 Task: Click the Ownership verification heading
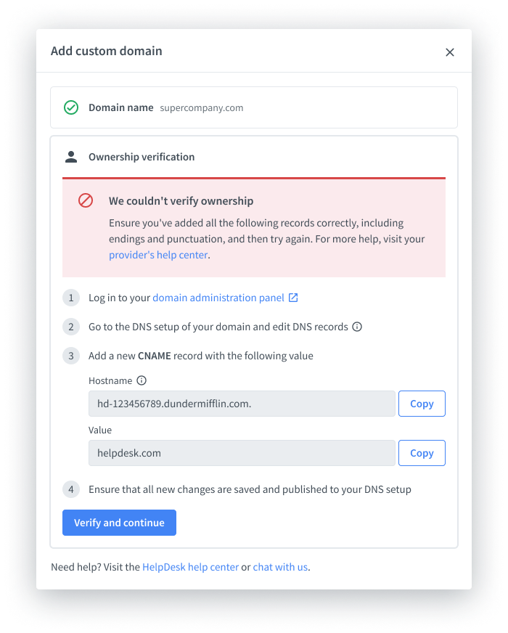coord(142,157)
